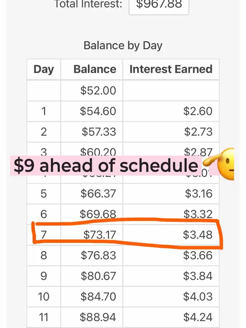Select the starting balance $52.00 cell

98,90
